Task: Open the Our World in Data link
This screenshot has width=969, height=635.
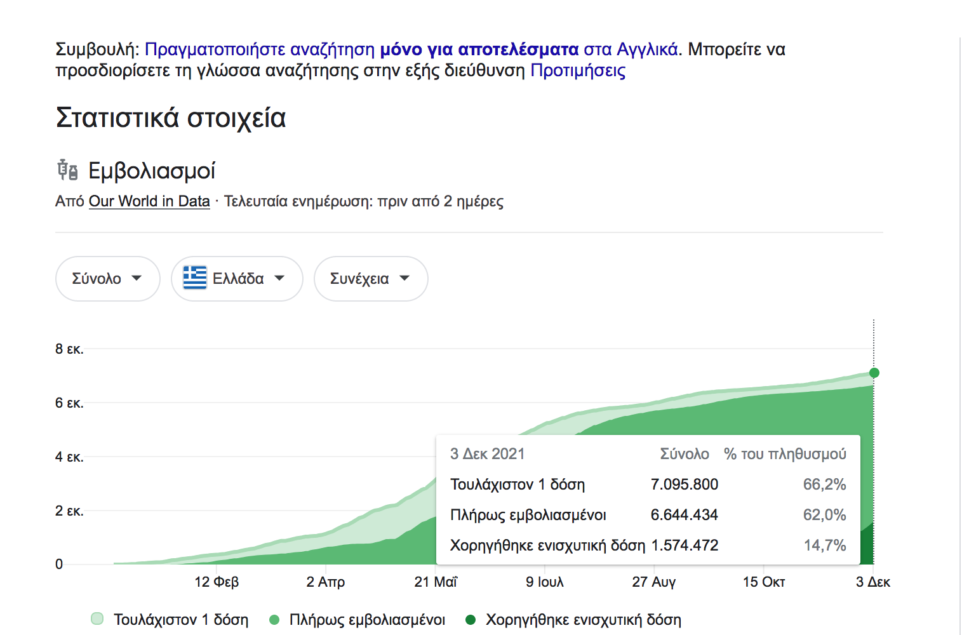Action: point(149,201)
